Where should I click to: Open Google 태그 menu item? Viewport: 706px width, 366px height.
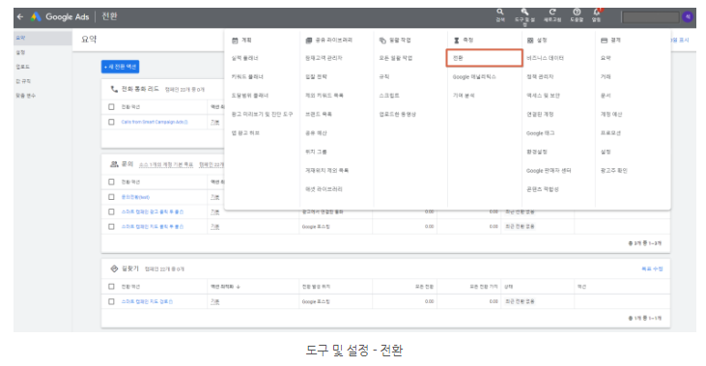[540, 133]
